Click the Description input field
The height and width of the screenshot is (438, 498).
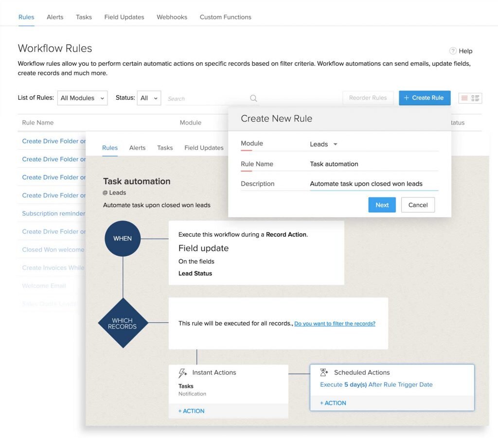[x=374, y=184]
